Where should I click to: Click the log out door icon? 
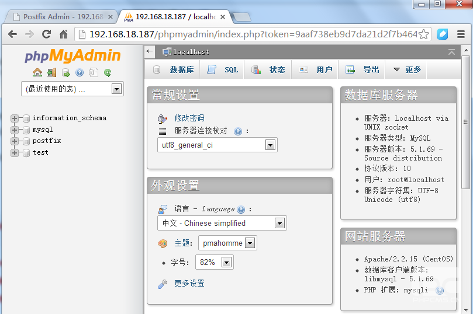[51, 72]
